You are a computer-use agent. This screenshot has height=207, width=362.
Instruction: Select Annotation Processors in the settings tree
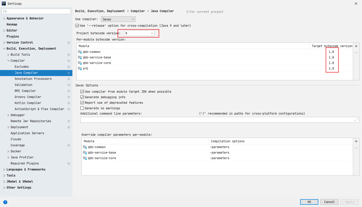(x=33, y=79)
